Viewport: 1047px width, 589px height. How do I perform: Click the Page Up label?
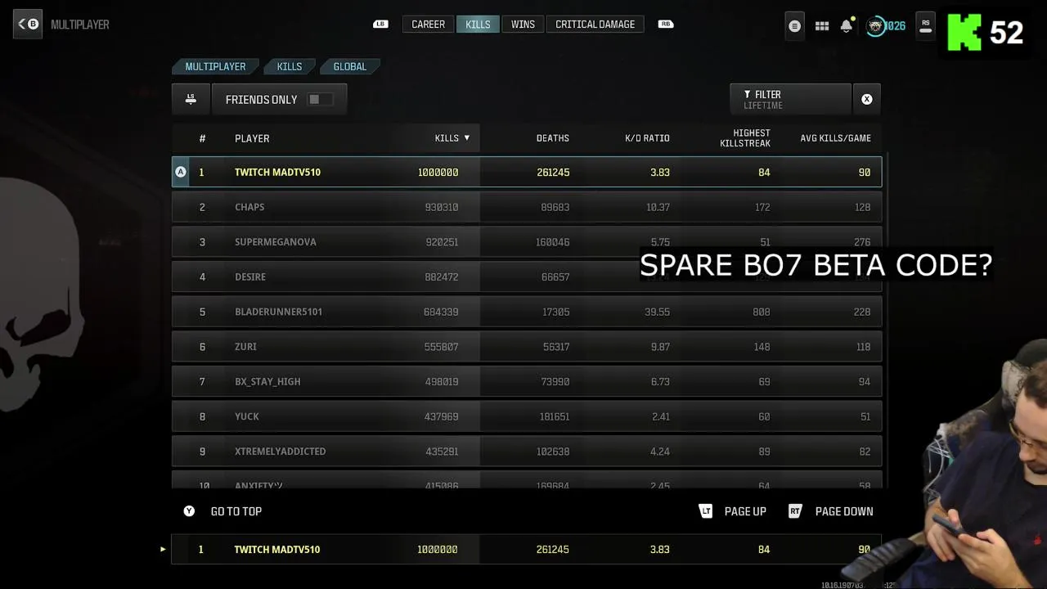click(x=745, y=511)
